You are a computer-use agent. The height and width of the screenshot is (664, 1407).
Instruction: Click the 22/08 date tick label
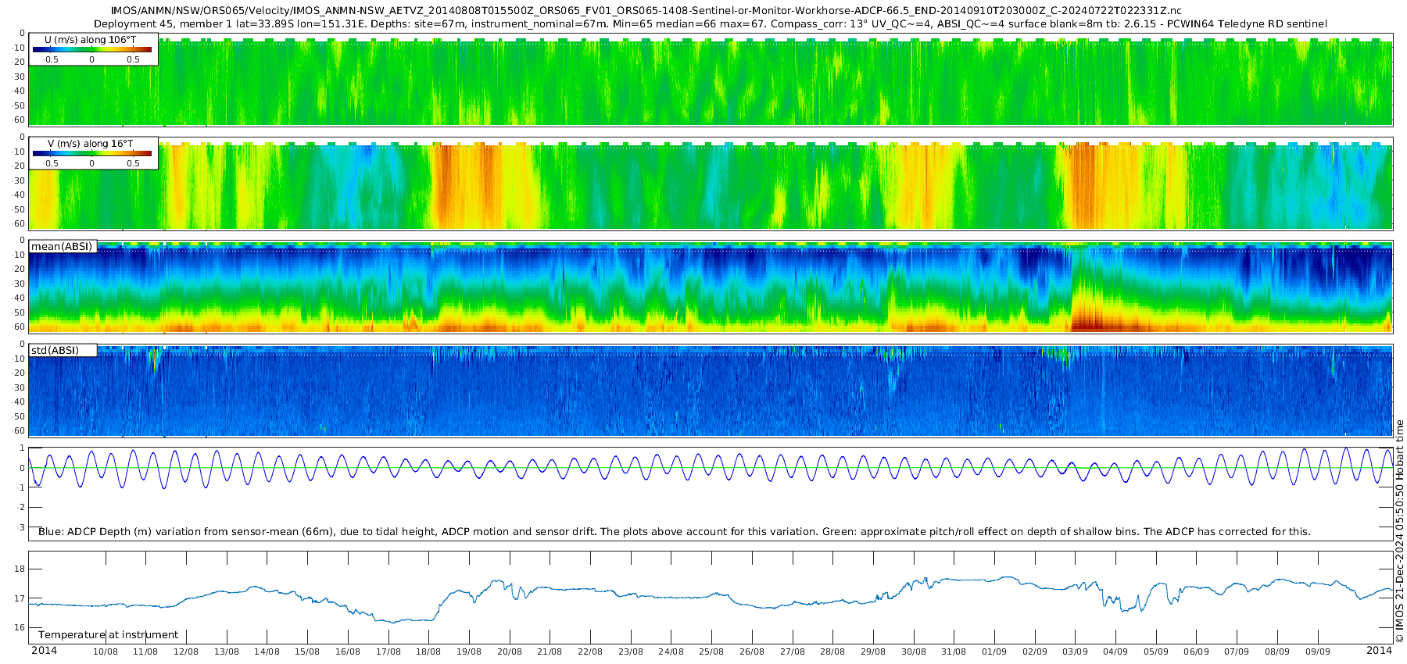click(590, 652)
